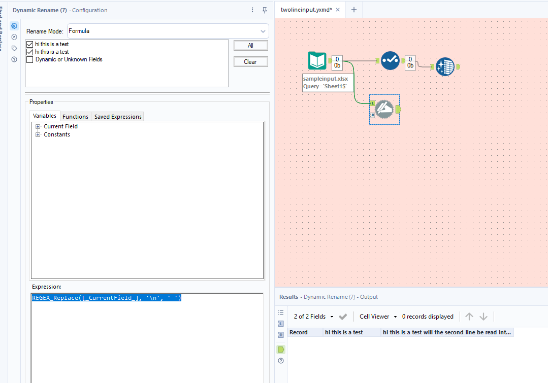The height and width of the screenshot is (383, 548).
Task: Unpin the configuration panel with the pin toggle
Action: click(264, 10)
